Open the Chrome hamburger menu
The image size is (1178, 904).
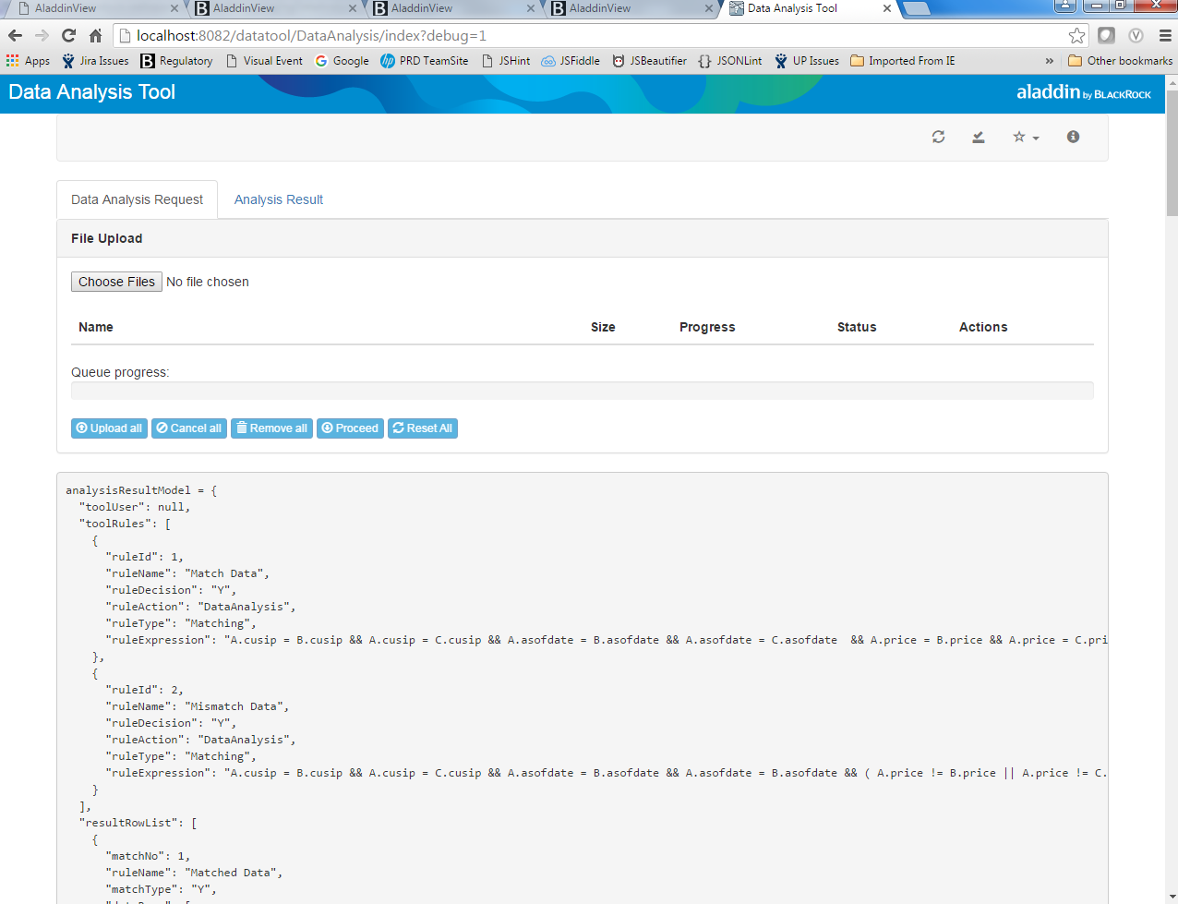click(x=1165, y=35)
